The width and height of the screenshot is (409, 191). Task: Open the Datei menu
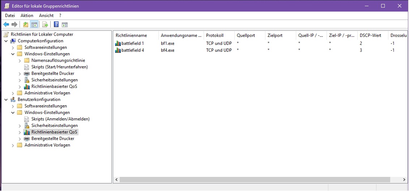(x=10, y=16)
